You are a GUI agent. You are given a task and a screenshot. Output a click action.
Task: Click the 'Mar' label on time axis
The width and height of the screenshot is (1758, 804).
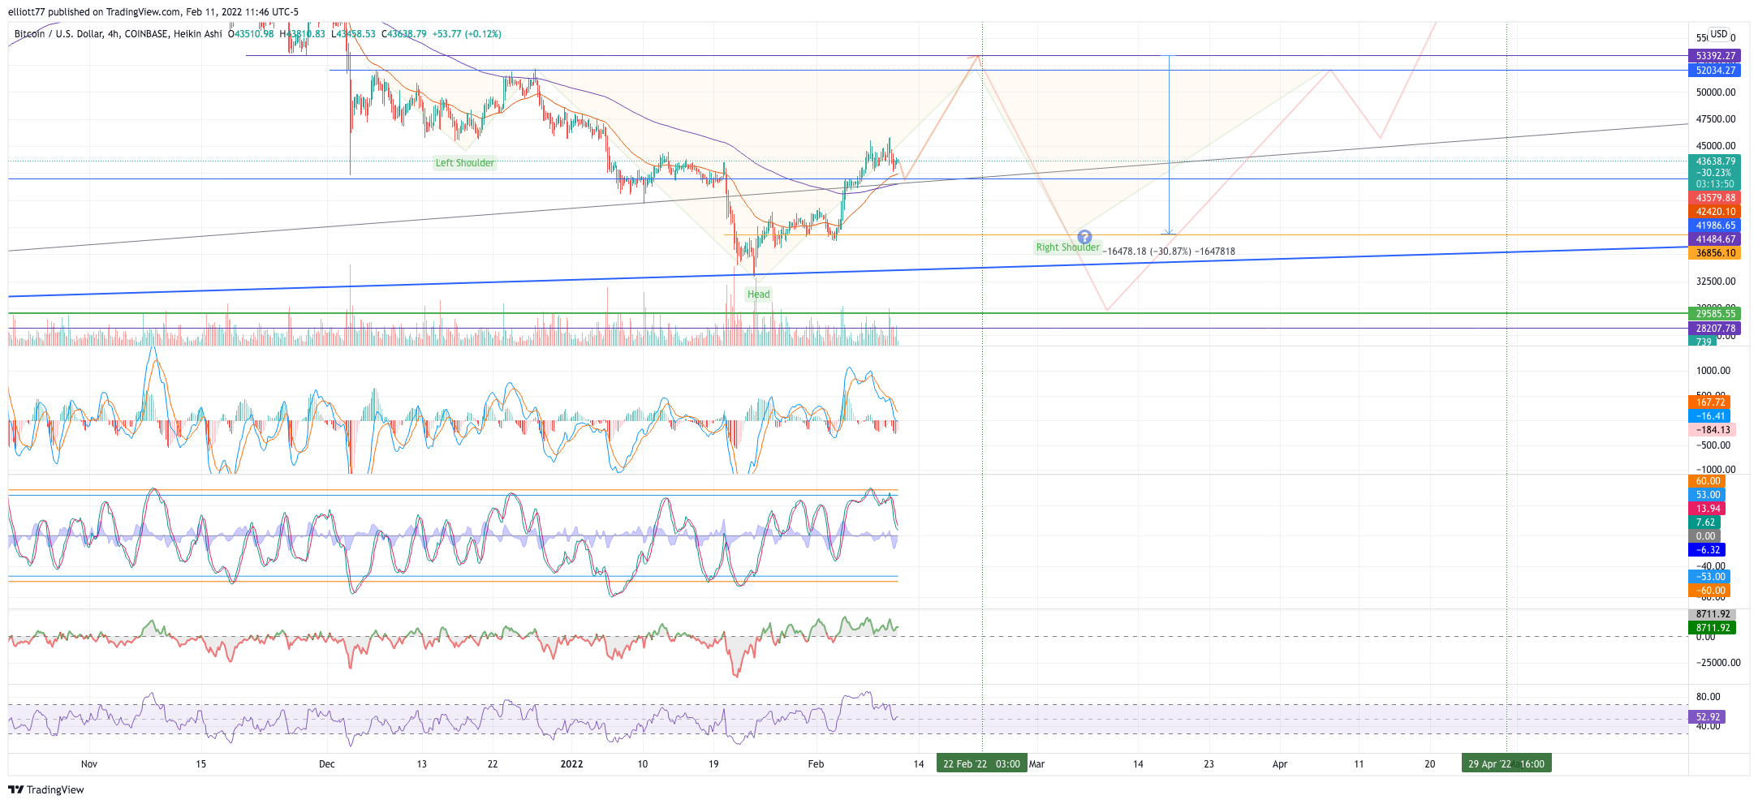[1036, 764]
